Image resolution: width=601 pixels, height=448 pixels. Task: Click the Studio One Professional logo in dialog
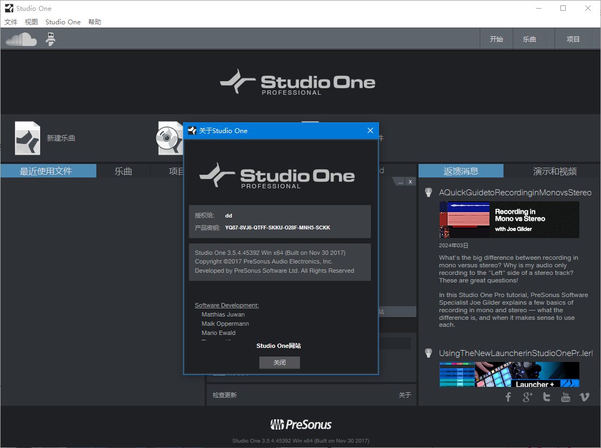277,176
